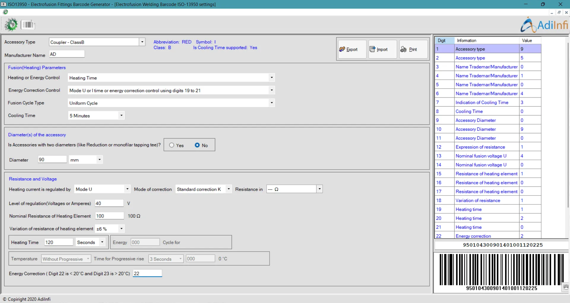Restore the inner settings child window
570x303 pixels.
[x=559, y=12]
